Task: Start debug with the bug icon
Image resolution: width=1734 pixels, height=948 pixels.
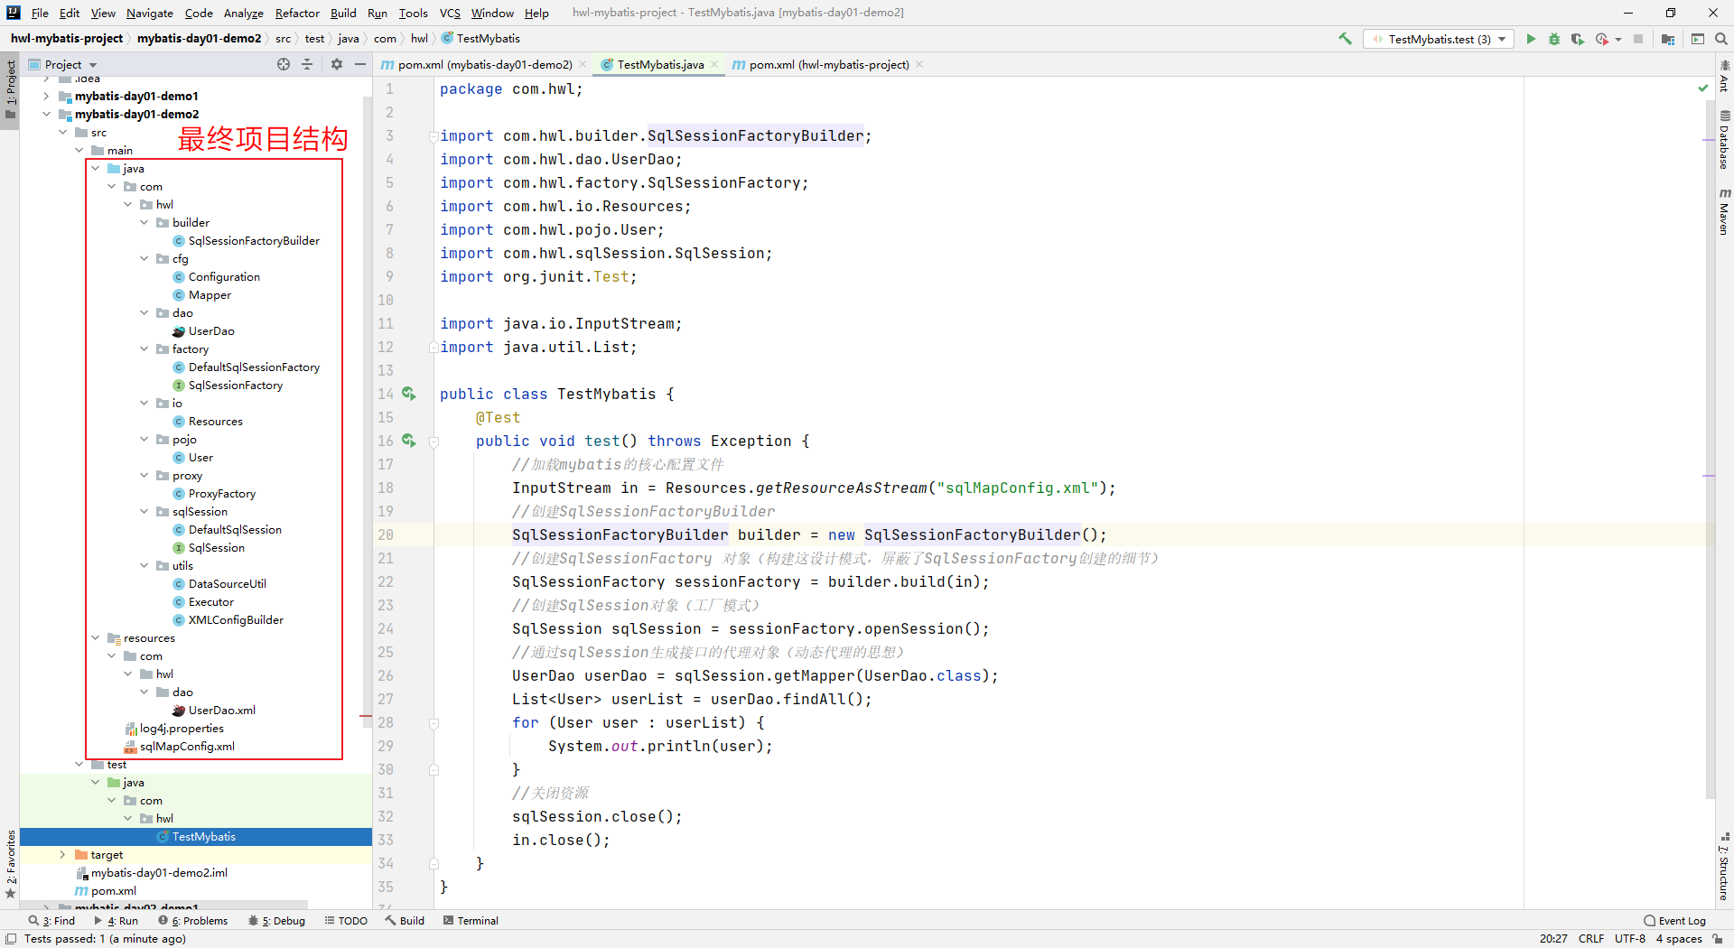Action: pos(1554,39)
